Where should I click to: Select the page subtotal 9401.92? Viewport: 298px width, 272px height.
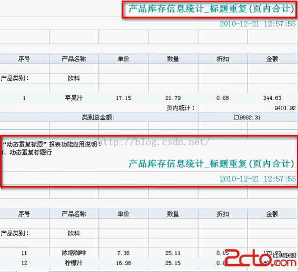click(x=285, y=108)
